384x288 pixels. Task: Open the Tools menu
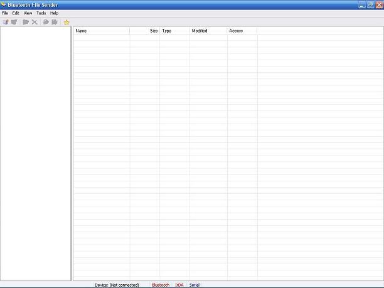pos(41,13)
